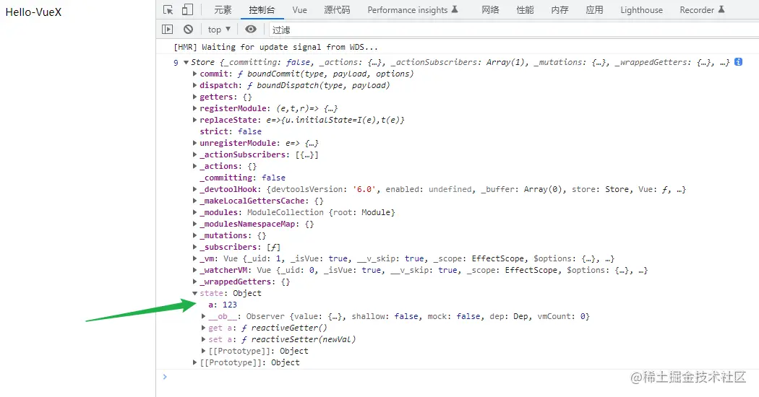The image size is (759, 397).
Task: Click the blue info icon beside Store
Action: click(738, 62)
